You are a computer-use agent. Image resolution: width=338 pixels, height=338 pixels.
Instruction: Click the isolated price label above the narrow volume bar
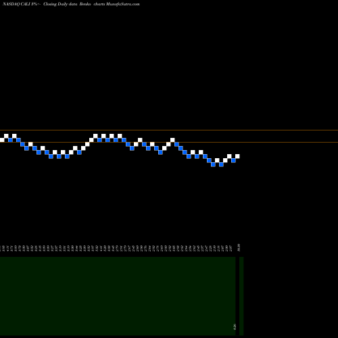tap(239, 247)
